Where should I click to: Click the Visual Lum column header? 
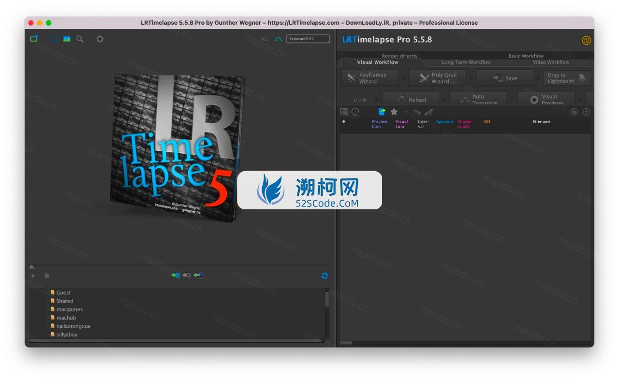point(401,124)
